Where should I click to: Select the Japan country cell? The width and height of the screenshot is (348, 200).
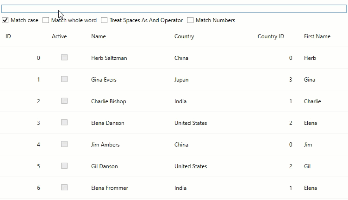coord(181,80)
